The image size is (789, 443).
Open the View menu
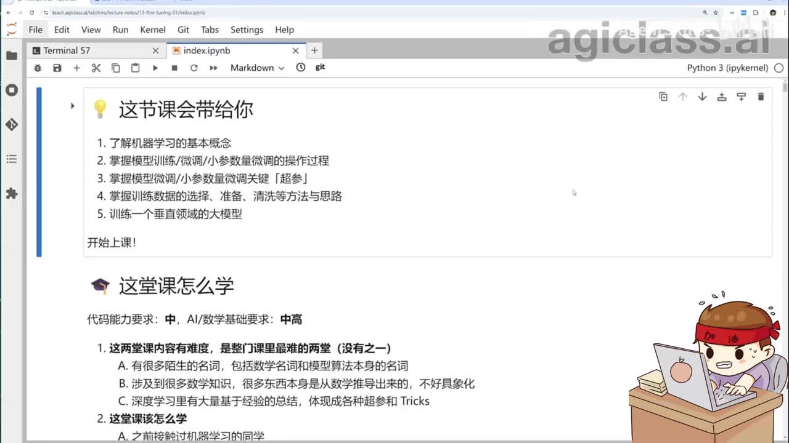tap(91, 30)
